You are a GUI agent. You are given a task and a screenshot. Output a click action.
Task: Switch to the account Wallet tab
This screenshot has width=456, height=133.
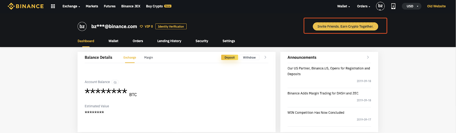pos(113,41)
